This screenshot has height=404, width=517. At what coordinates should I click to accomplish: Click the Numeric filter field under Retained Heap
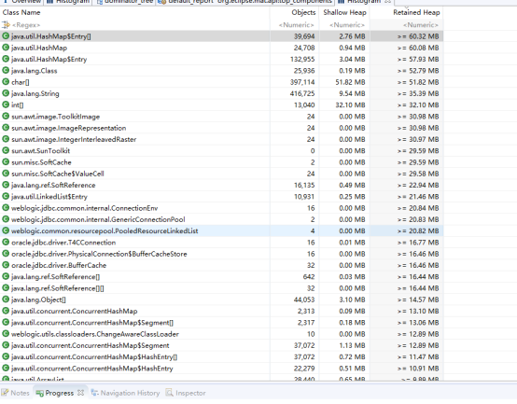(x=406, y=24)
